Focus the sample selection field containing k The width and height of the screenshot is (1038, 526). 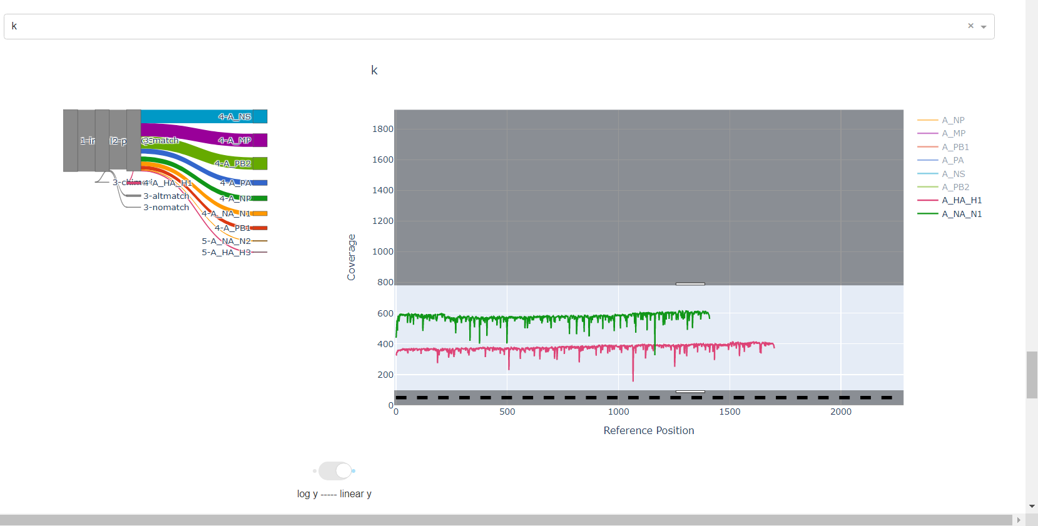[499, 26]
